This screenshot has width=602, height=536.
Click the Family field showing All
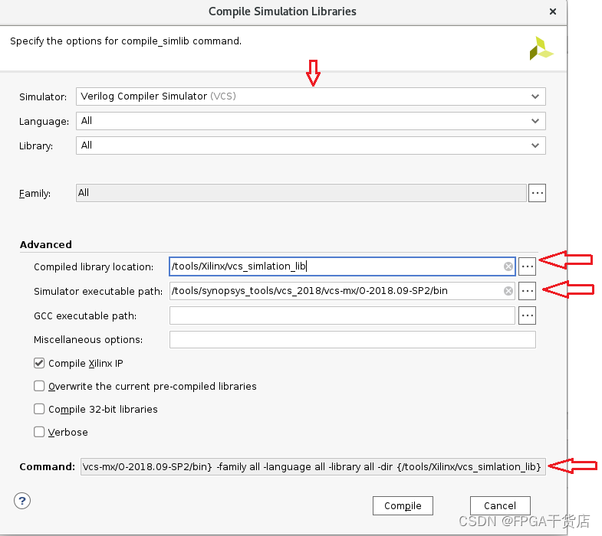tap(301, 193)
